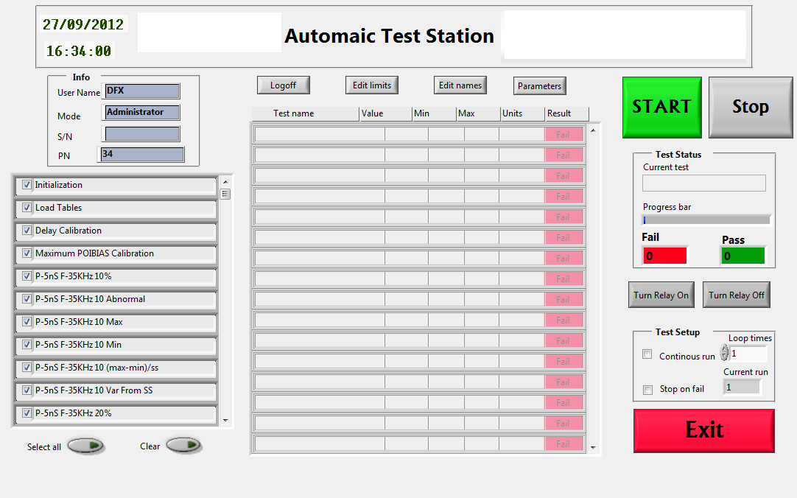The width and height of the screenshot is (797, 498).
Task: Click the Units column header
Action: (x=522, y=113)
